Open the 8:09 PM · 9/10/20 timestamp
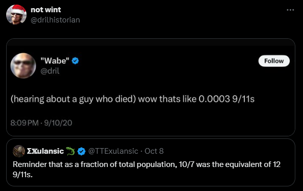 41,123
